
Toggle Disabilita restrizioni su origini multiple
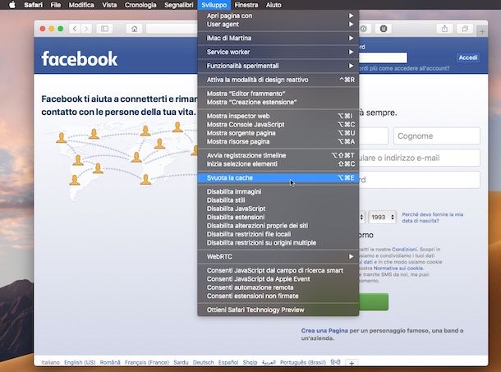tap(278, 243)
